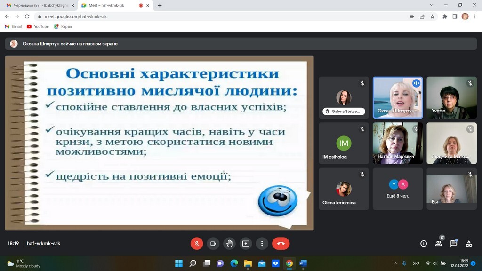Open the 'Ещё 8 чел.' tile
Viewport: 482px width, 271px height.
pos(398,189)
